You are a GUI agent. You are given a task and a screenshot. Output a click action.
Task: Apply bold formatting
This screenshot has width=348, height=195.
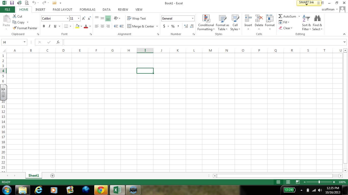pos(44,26)
